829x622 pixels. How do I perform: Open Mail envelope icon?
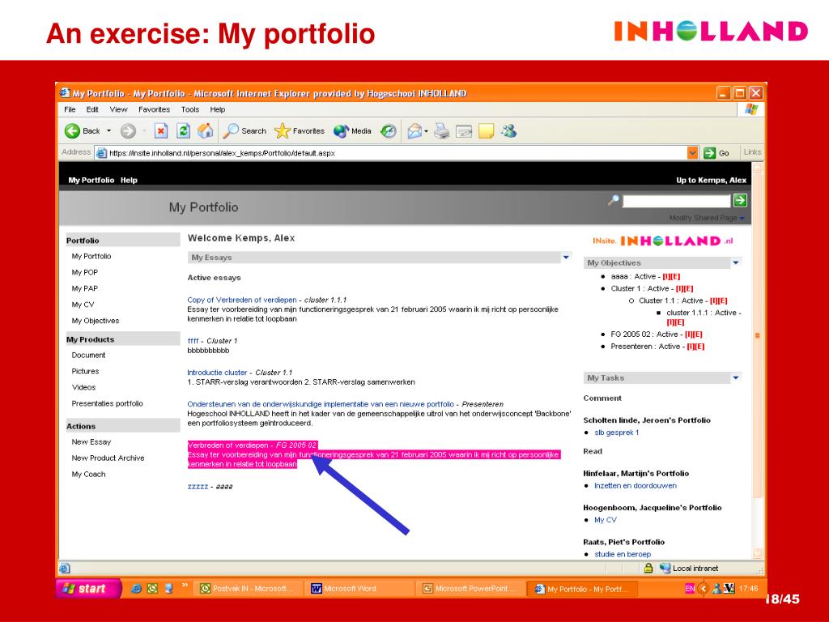tap(414, 130)
